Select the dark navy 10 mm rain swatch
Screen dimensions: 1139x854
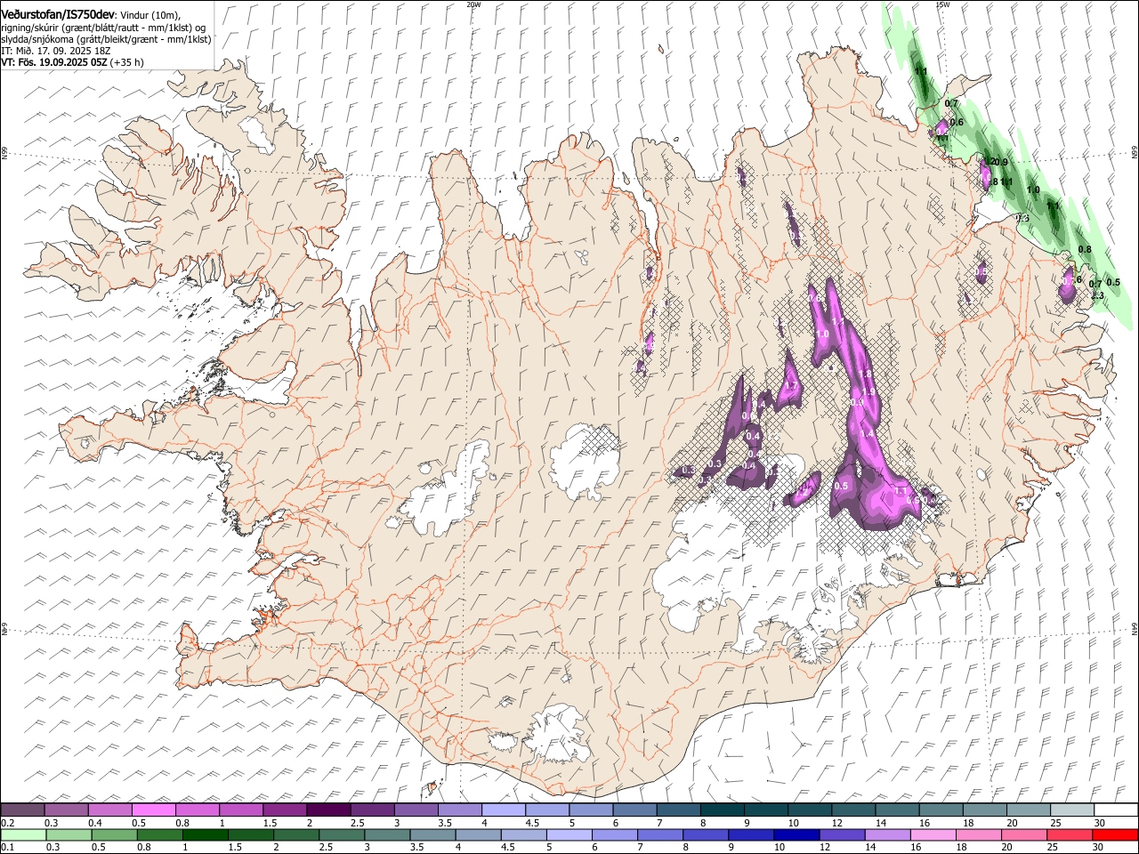[796, 835]
